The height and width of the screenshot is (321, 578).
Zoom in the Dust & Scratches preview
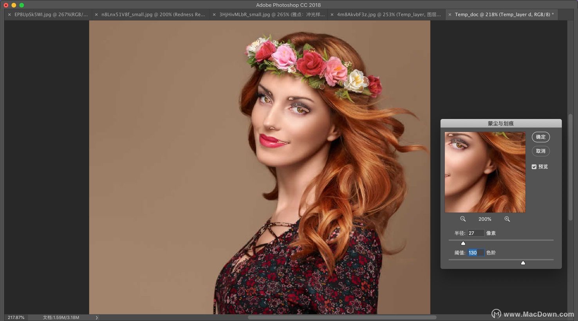507,219
